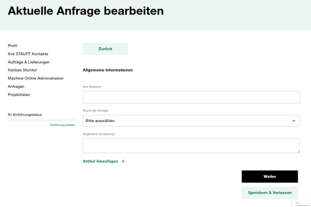
Task: Select Anfragen in the sidebar
Action: tap(16, 87)
